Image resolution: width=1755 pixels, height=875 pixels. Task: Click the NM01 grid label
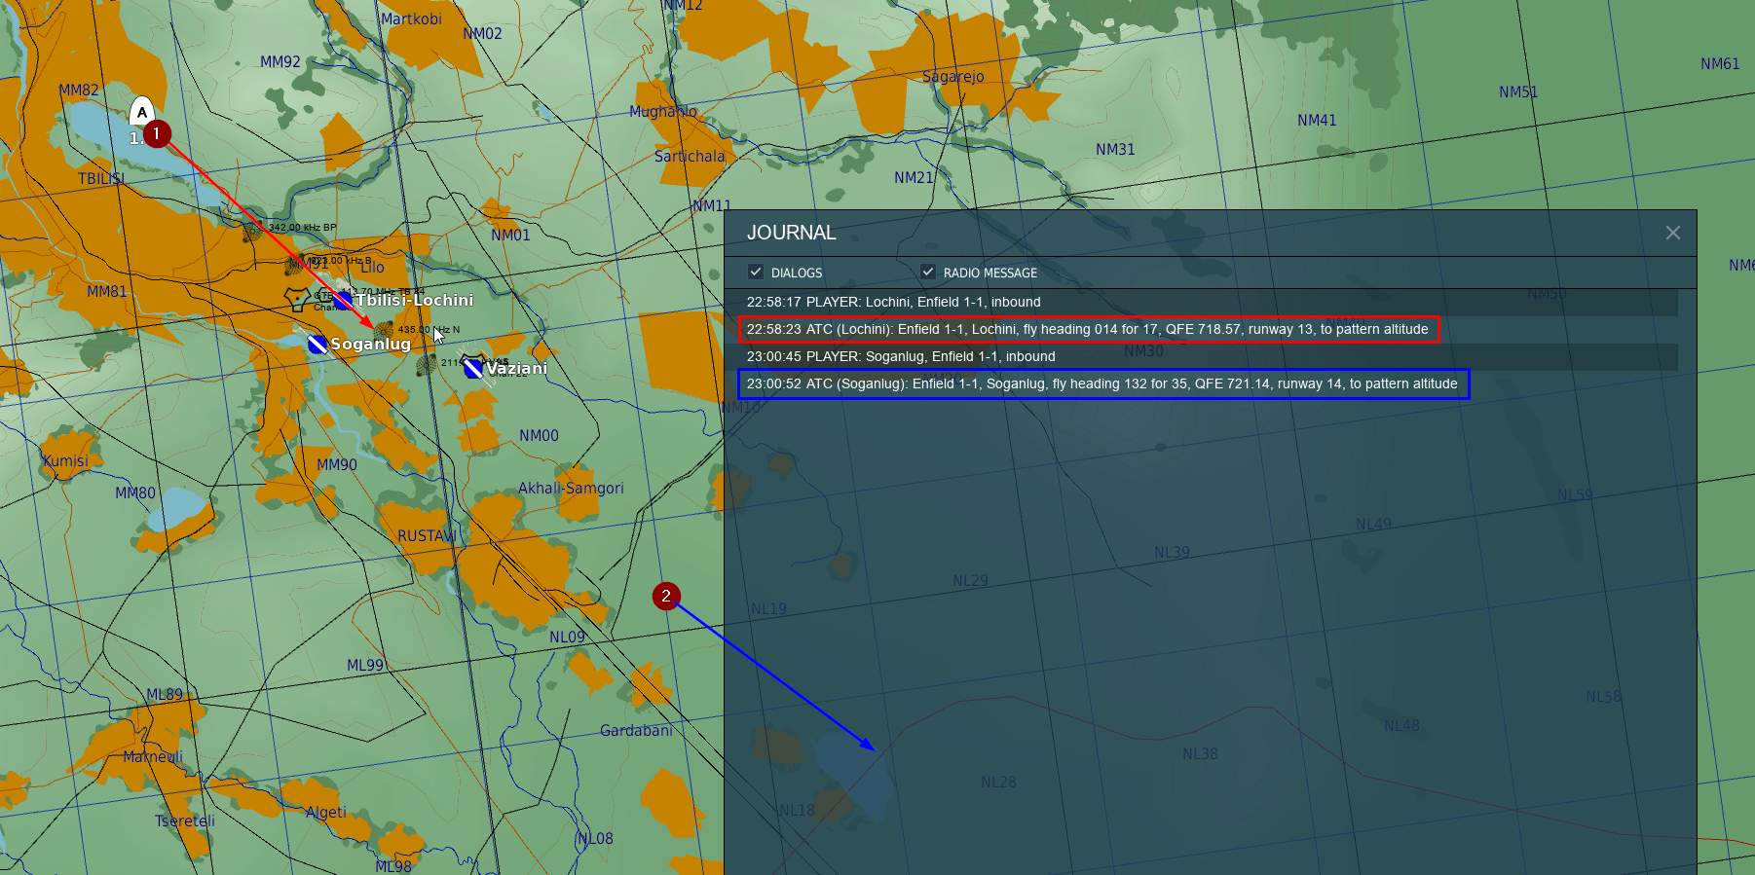point(510,235)
